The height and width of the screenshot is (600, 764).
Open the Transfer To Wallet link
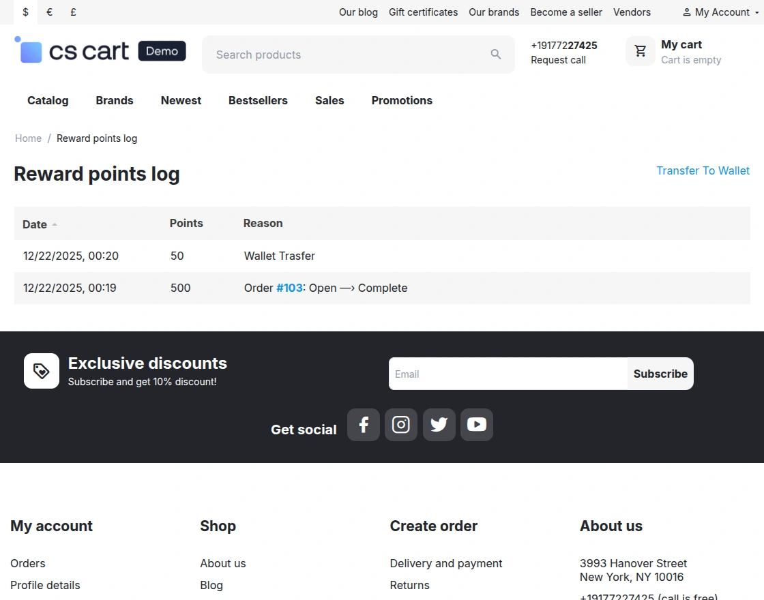click(x=703, y=170)
